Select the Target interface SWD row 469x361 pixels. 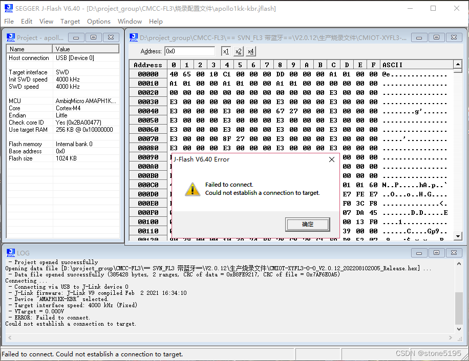pos(63,72)
